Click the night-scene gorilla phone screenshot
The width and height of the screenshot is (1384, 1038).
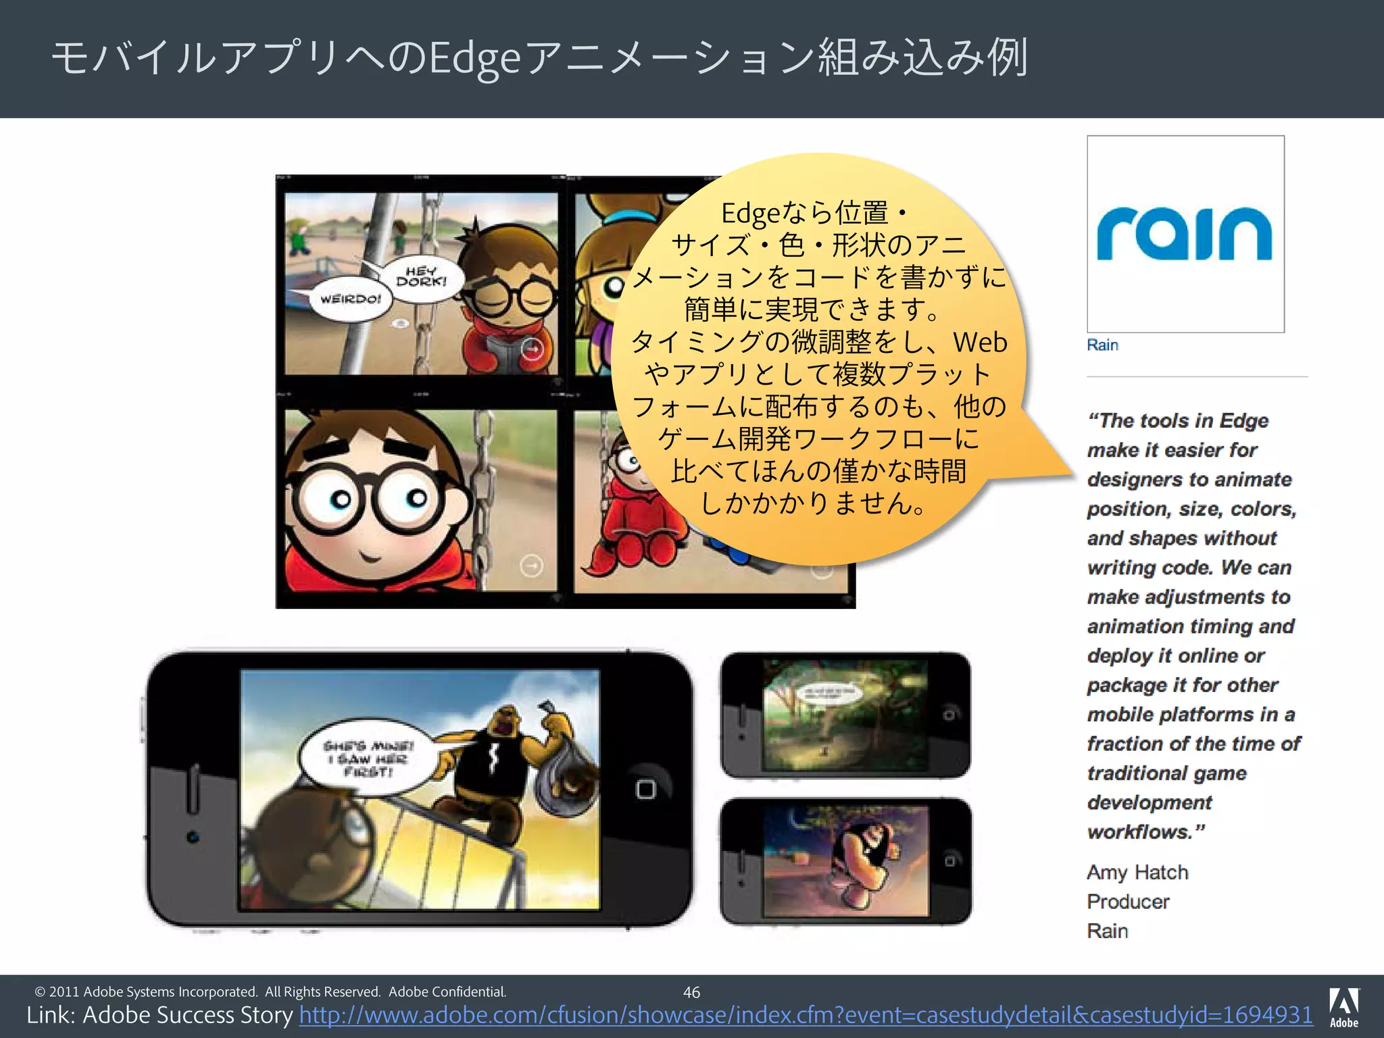pos(845,861)
